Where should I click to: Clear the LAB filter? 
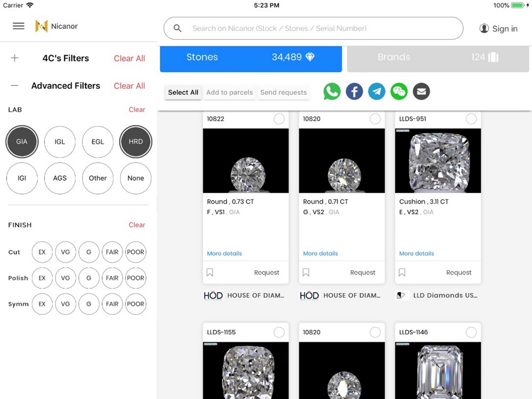point(137,110)
